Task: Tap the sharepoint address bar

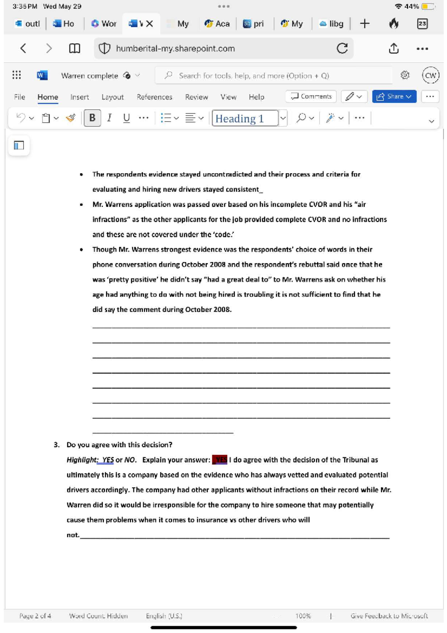Action: click(x=223, y=48)
